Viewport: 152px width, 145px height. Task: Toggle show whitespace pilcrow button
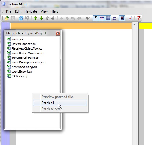96,18
